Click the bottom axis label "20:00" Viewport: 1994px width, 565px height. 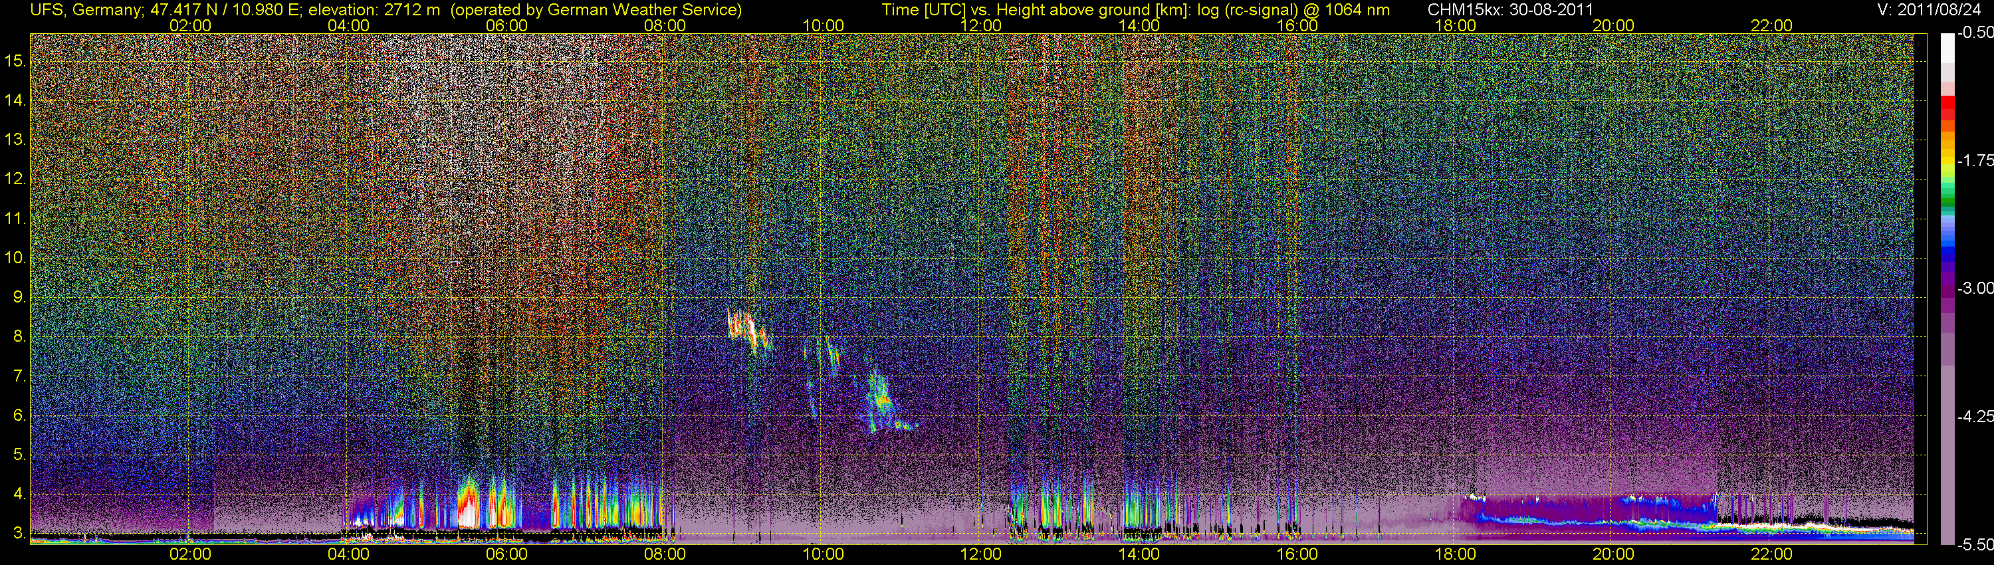pyautogui.click(x=1613, y=554)
